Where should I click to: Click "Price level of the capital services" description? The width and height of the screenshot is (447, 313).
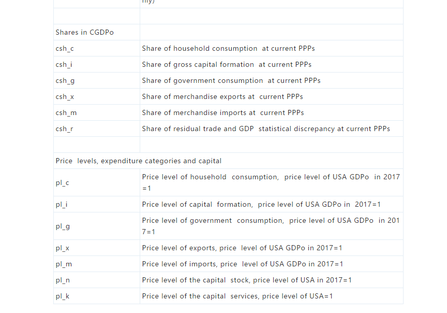[237, 296]
